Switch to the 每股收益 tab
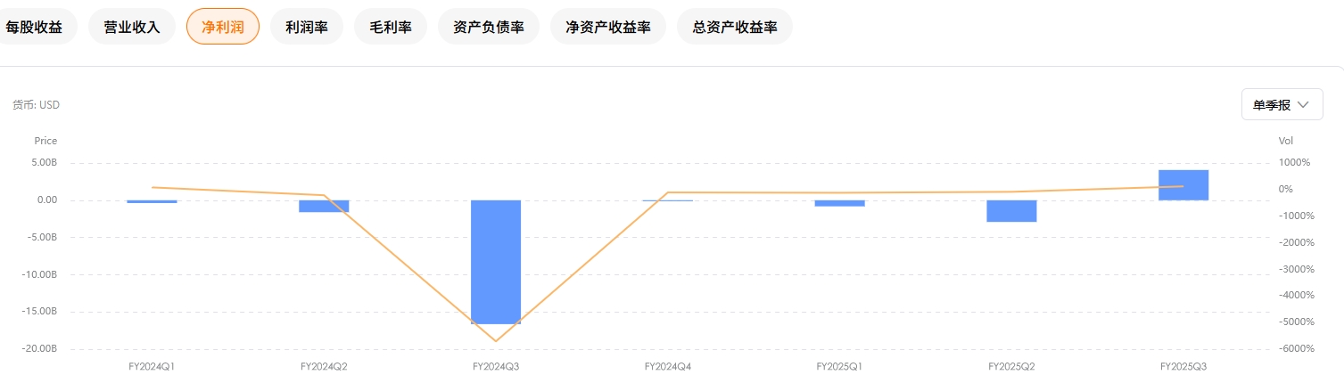This screenshot has width=1344, height=383. [x=34, y=27]
